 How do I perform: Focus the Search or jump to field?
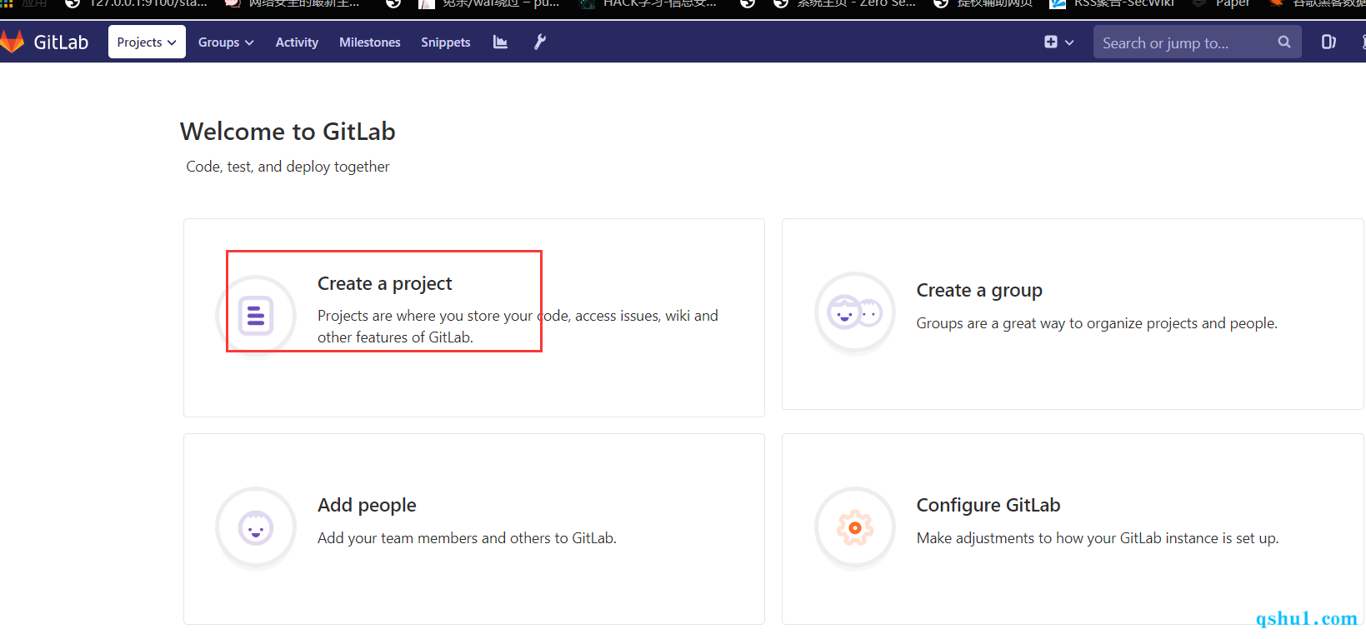[x=1197, y=42]
